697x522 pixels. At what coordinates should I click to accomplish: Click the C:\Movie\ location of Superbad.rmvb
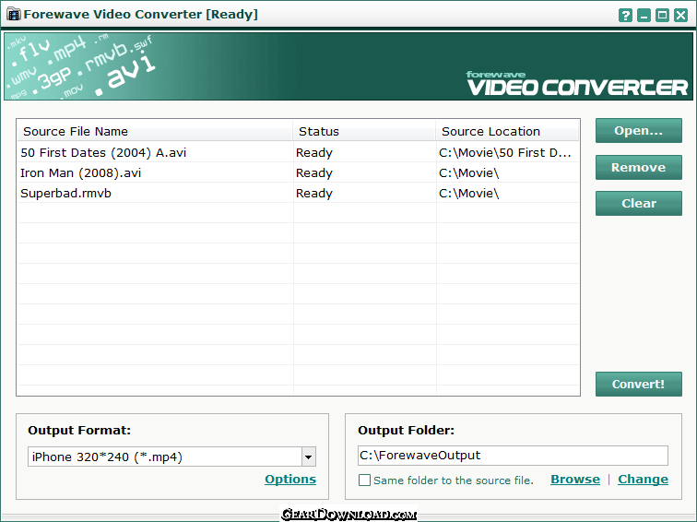click(x=469, y=194)
